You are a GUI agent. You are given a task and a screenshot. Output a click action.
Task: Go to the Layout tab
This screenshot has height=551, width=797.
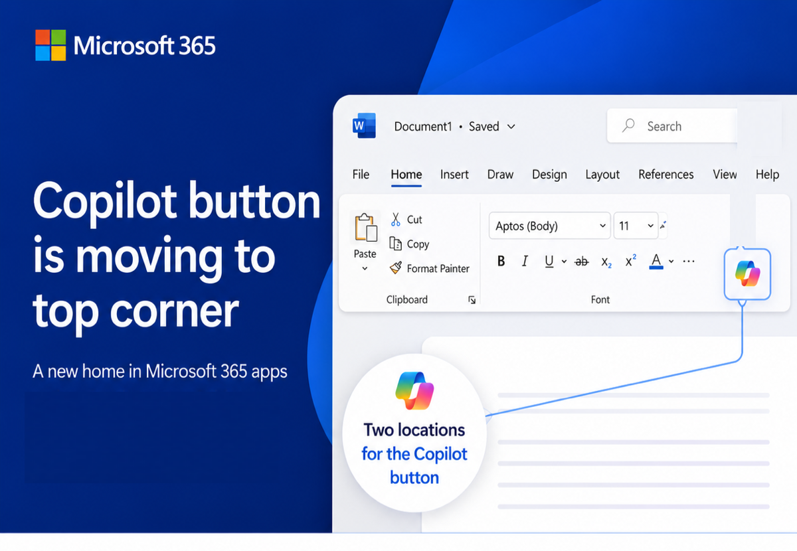602,174
